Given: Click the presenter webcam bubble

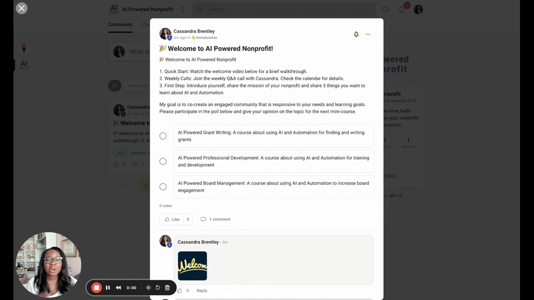Looking at the screenshot, I should (48, 265).
